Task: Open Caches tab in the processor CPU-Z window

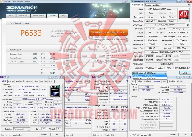Action: [x=11, y=81]
